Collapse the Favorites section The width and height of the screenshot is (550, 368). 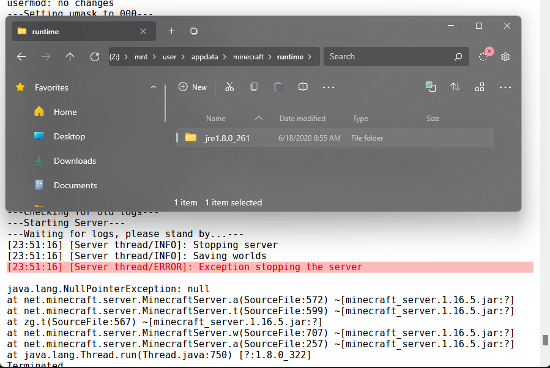154,87
